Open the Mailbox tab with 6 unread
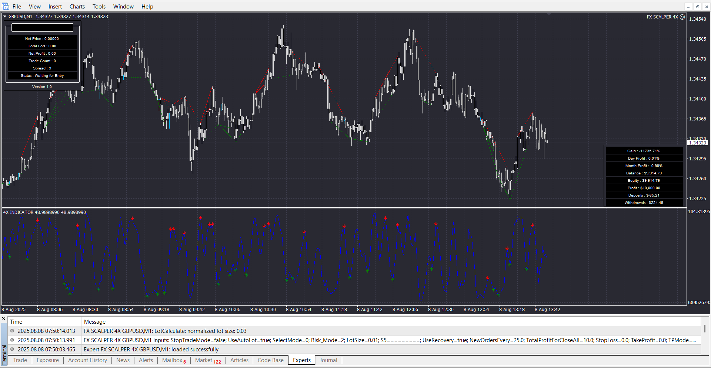This screenshot has width=711, height=368. pyautogui.click(x=174, y=360)
